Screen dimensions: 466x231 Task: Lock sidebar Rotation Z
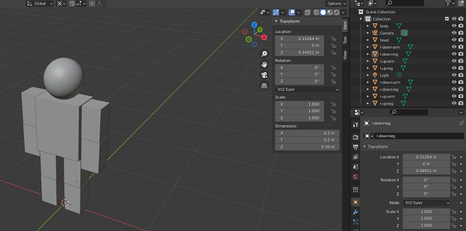[x=333, y=81]
